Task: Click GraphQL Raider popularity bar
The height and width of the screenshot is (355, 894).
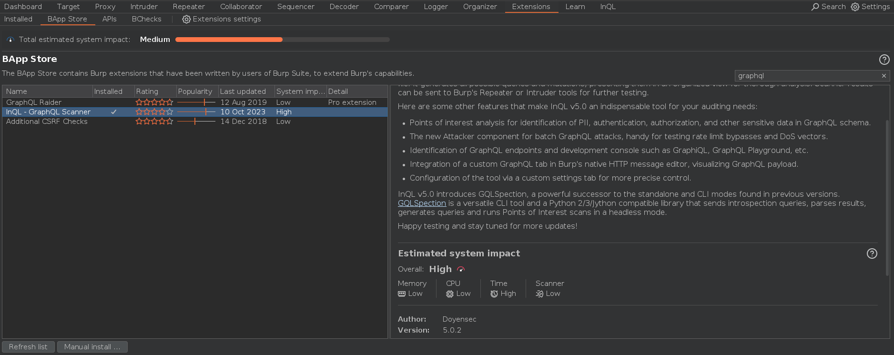Action: 196,102
